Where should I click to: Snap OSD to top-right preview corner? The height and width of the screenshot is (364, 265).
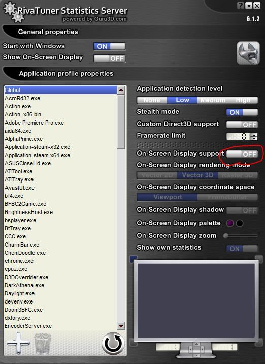click(259, 259)
